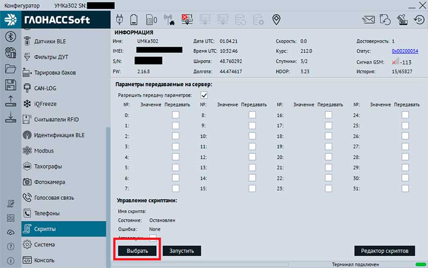The height and width of the screenshot is (268, 428).
Task: Open Modbus section
Action: (64, 151)
